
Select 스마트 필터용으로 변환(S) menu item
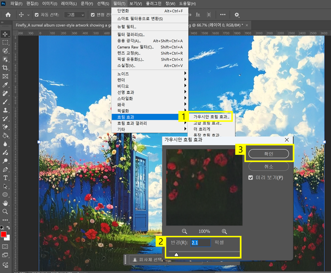coord(150,19)
